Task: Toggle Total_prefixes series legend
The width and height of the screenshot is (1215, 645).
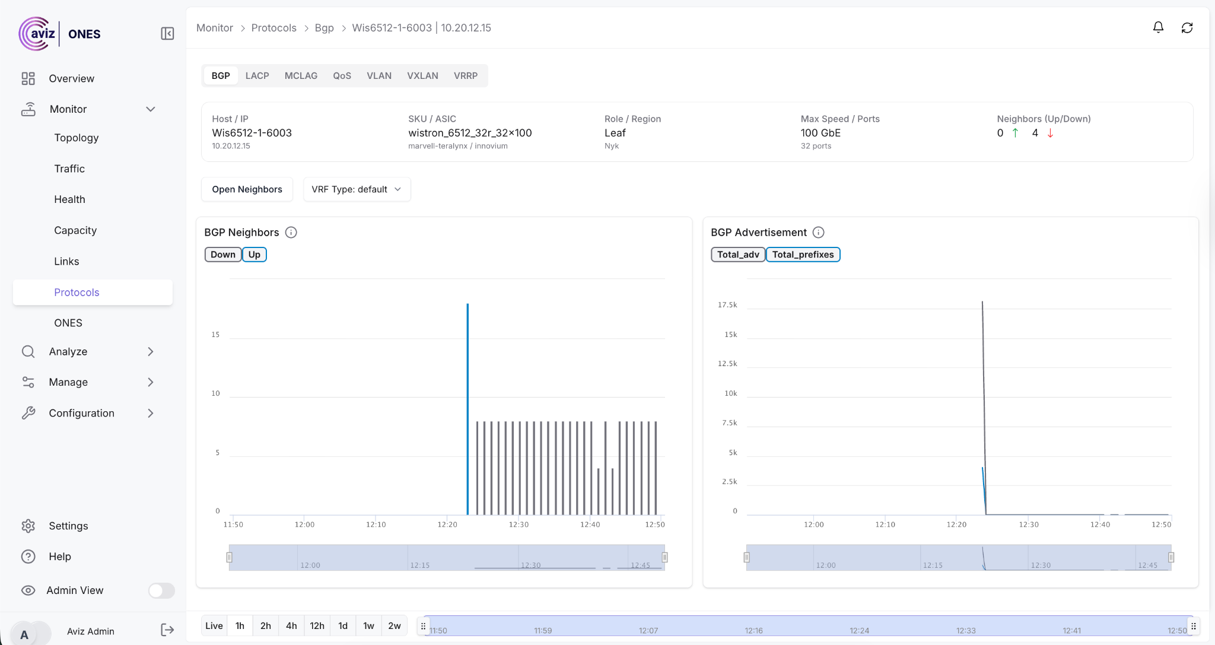Action: (x=803, y=255)
